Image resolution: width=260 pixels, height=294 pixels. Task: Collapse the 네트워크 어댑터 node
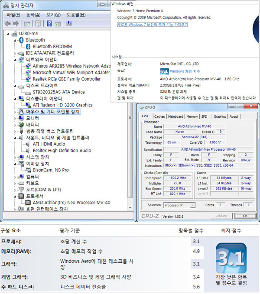click(x=15, y=60)
